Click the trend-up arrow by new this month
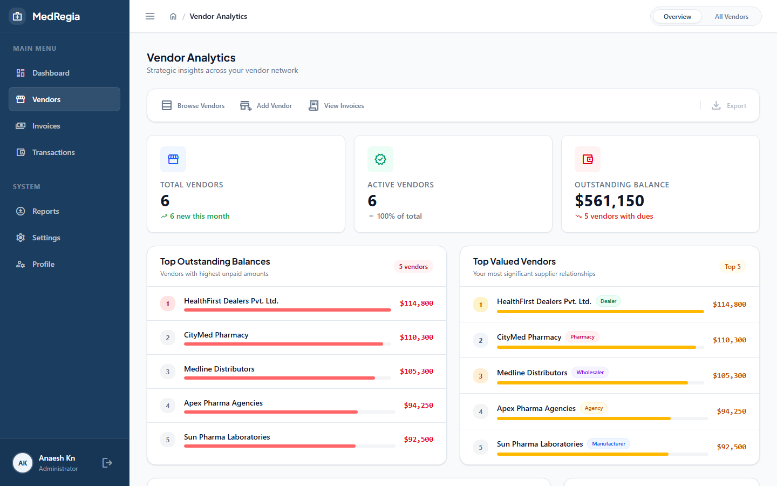Image resolution: width=777 pixels, height=486 pixels. 164,217
